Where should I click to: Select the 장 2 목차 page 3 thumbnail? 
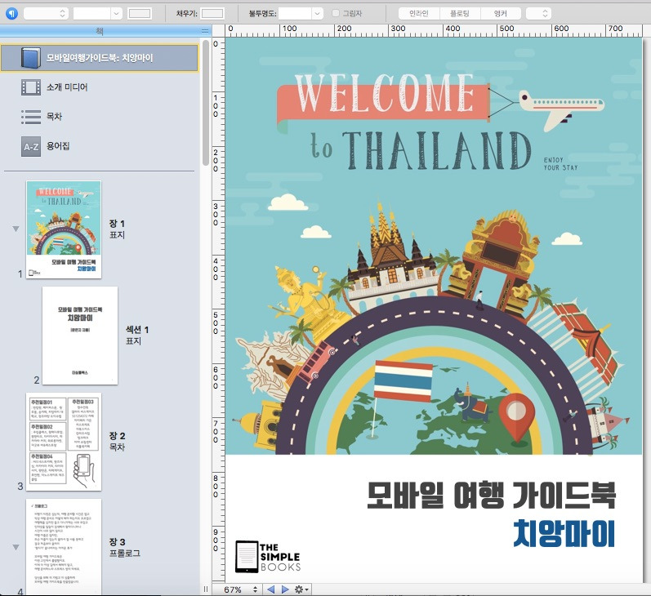click(64, 442)
